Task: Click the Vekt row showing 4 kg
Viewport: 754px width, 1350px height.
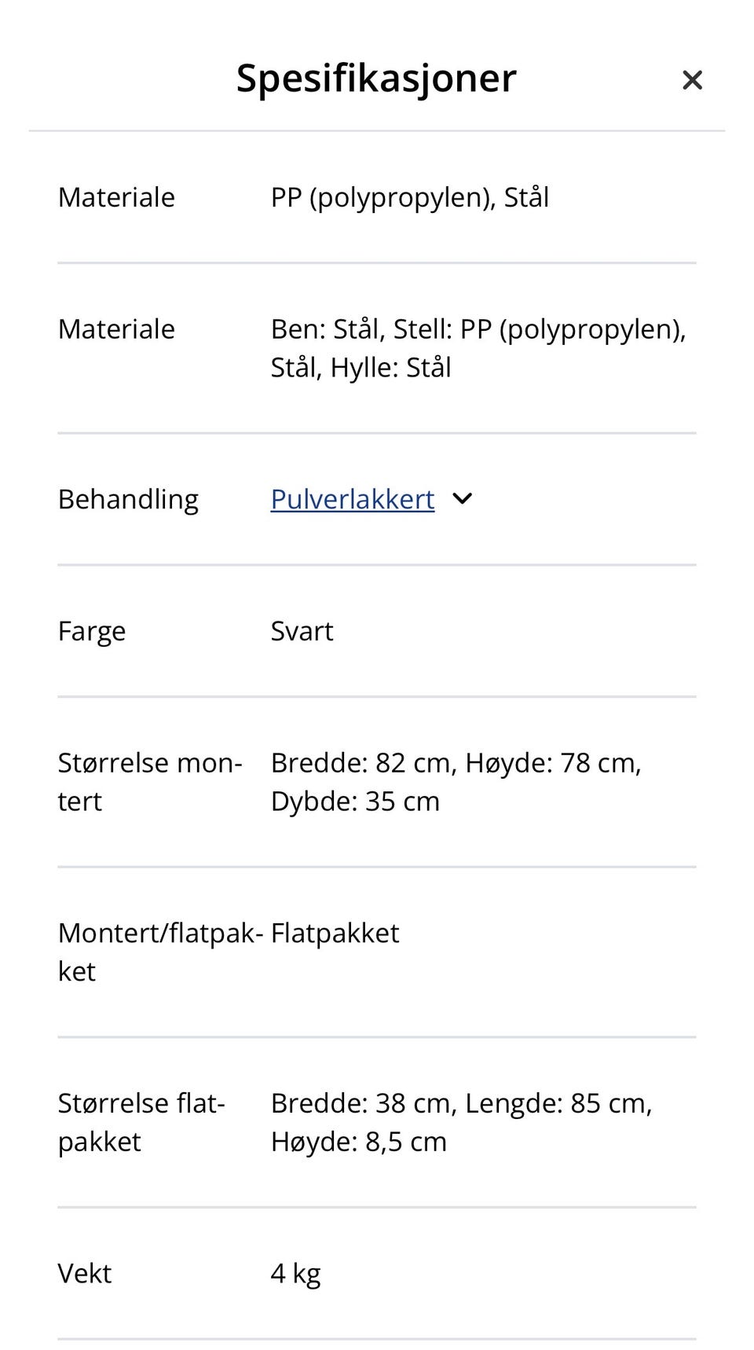Action: 295,1273
